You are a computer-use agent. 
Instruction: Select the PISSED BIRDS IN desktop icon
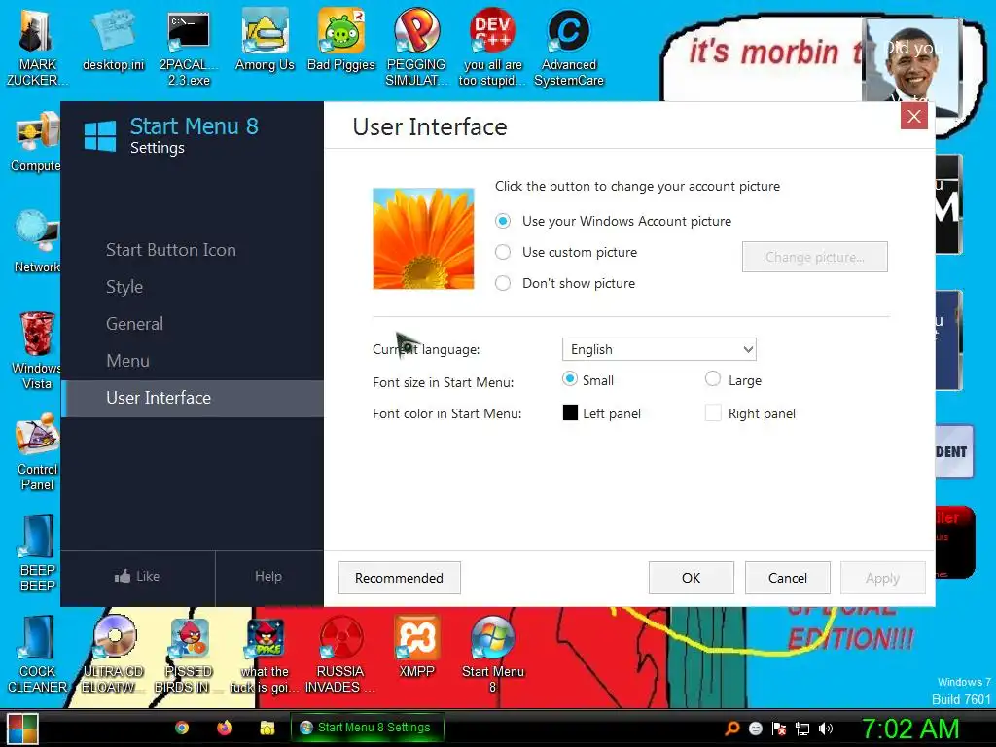pos(189,655)
